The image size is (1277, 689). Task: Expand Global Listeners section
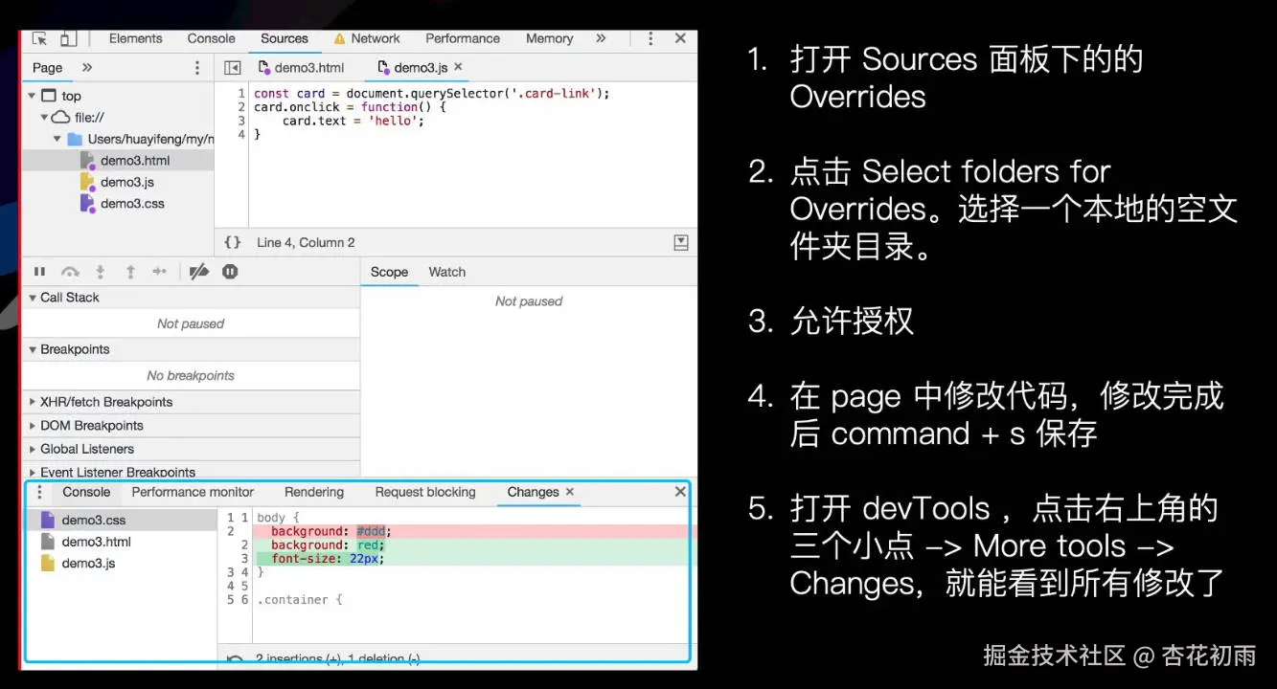[x=33, y=449]
